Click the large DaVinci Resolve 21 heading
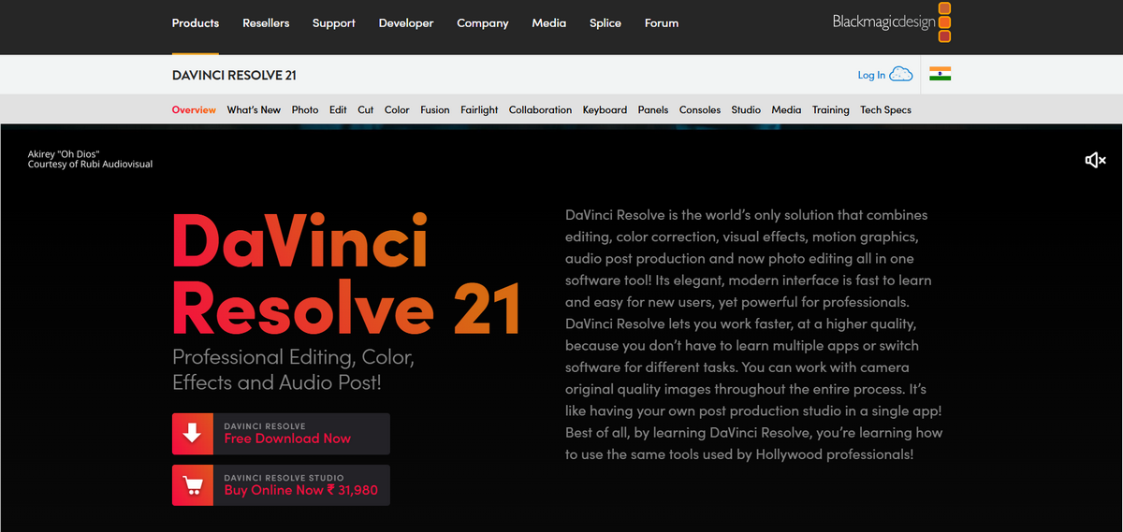This screenshot has height=532, width=1123. [346, 273]
